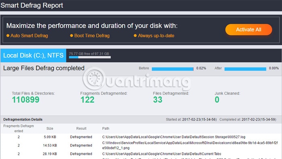Sort by the Result column header
This screenshot has width=282, height=159.
tap(81, 128)
